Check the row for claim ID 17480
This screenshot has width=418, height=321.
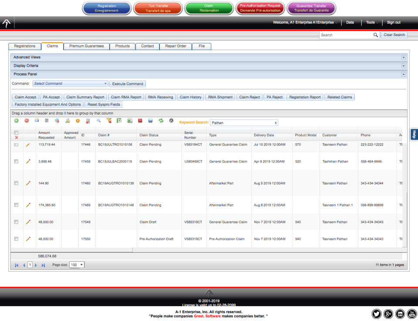pos(16,183)
